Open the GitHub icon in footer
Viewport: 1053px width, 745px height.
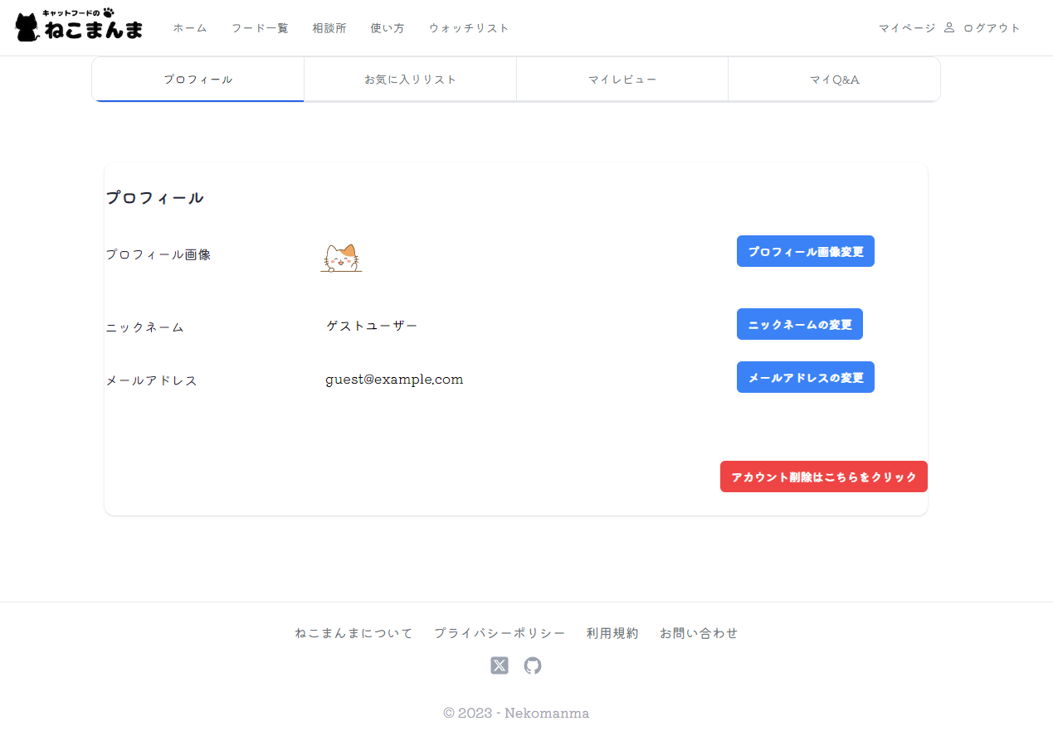click(532, 665)
